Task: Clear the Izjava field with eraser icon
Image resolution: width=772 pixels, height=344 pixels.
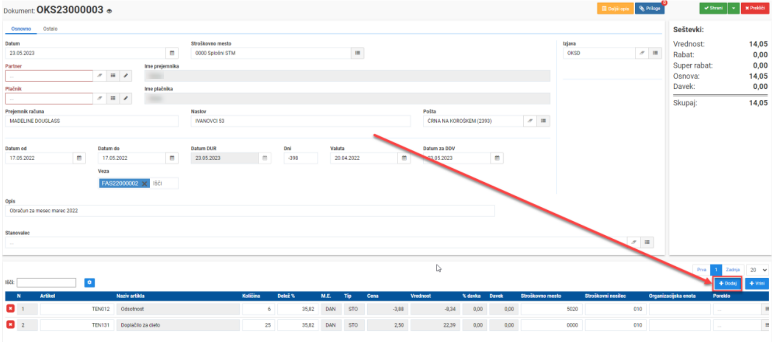Action: pos(642,53)
